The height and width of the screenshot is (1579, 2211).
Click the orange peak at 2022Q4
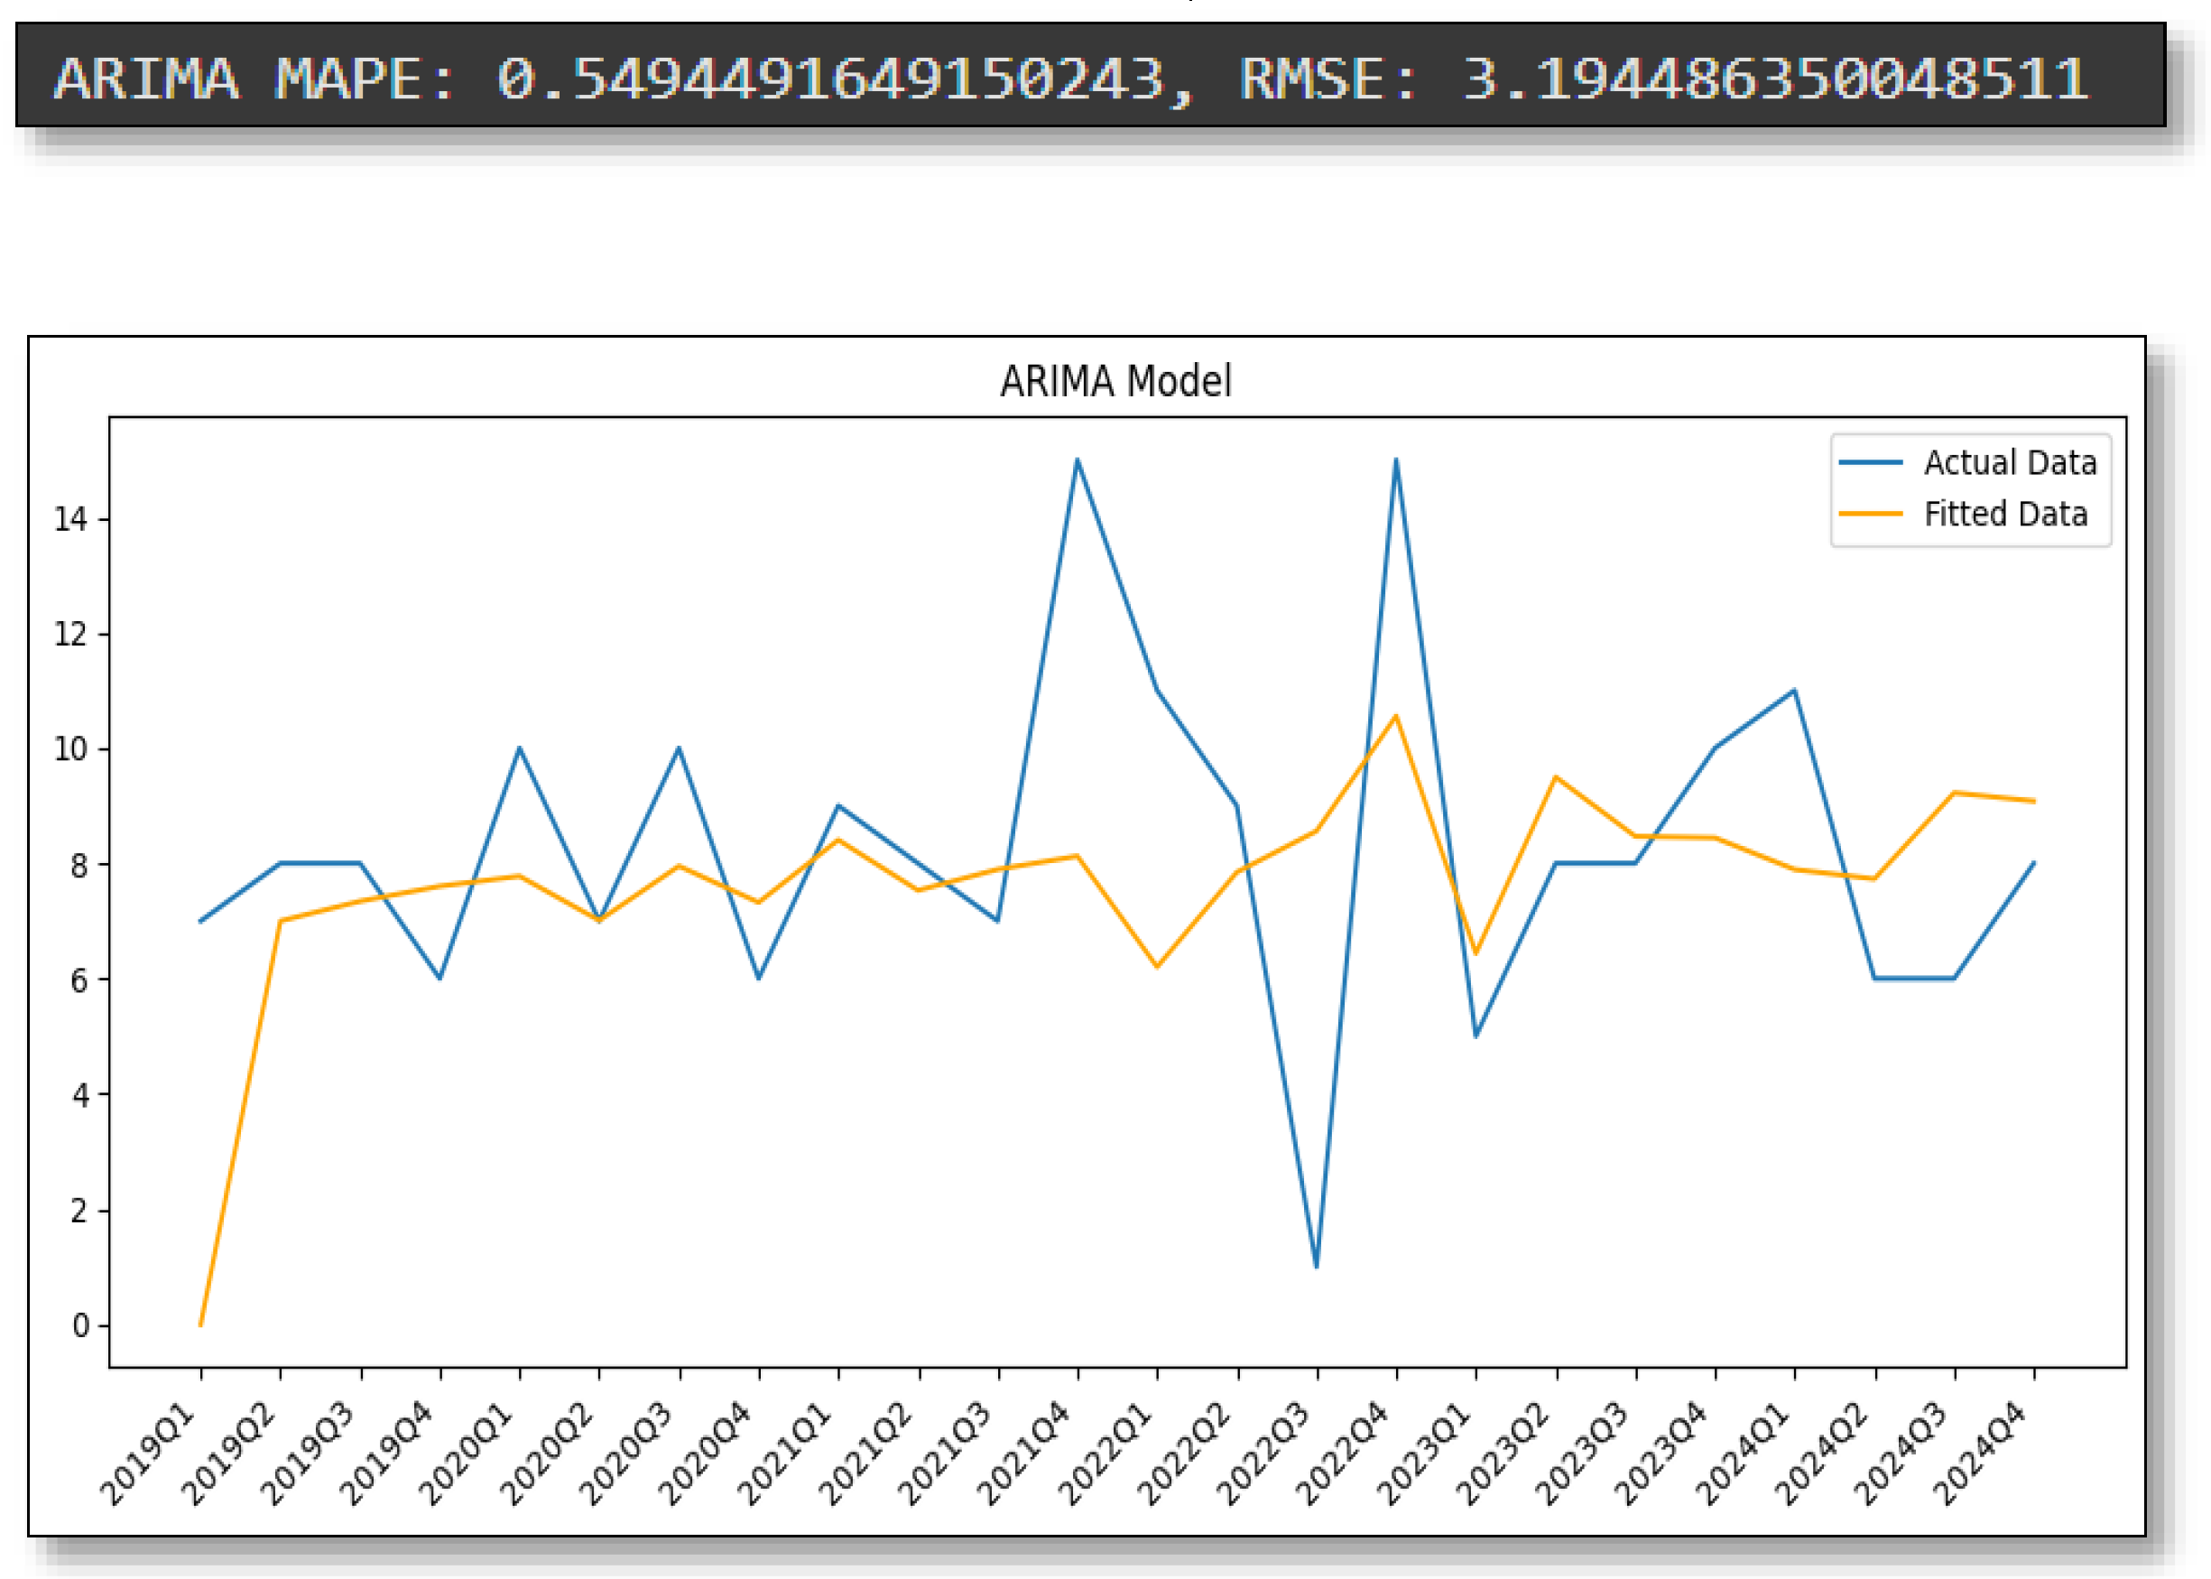click(1395, 717)
